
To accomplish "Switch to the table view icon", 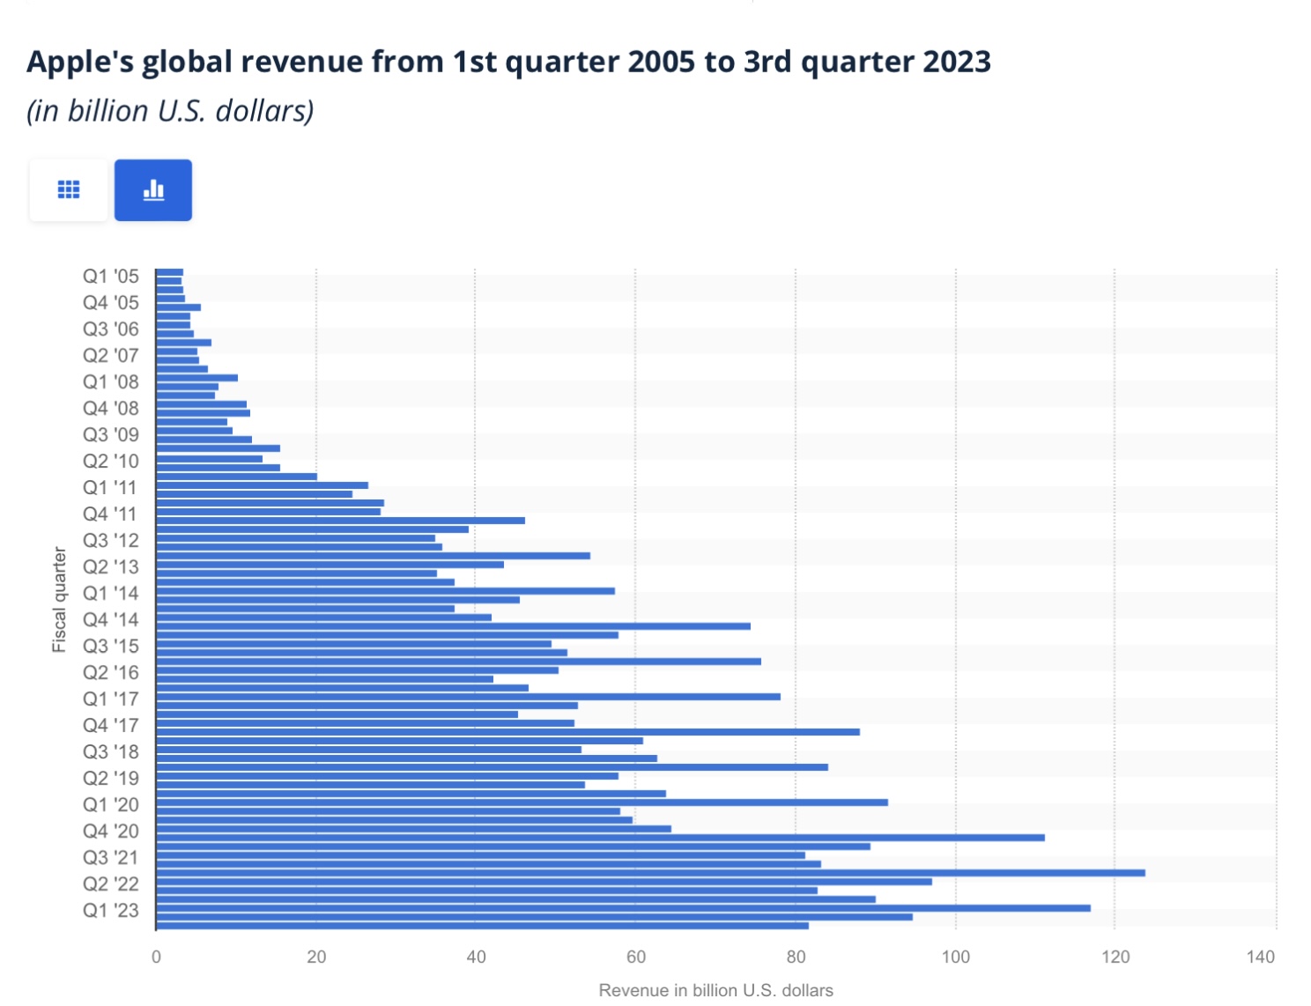I will (x=69, y=189).
